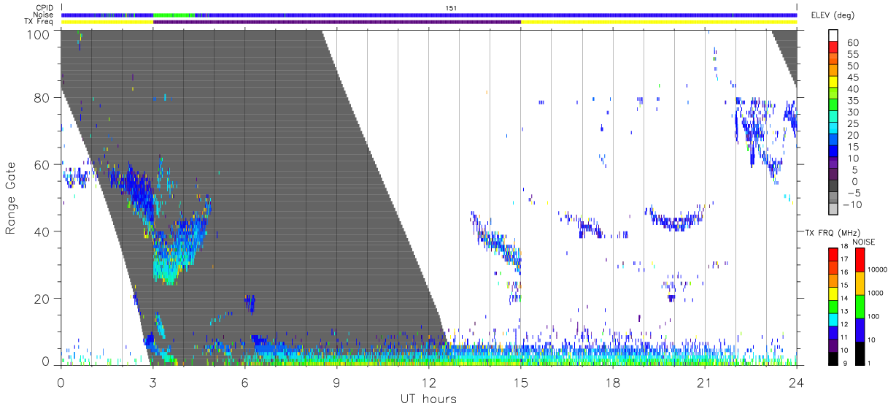
Task: Click the UT hours axis title
Action: click(428, 398)
